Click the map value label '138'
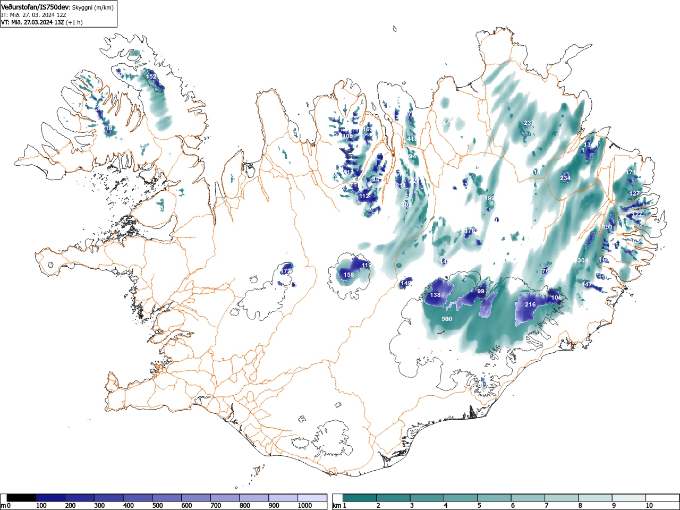The height and width of the screenshot is (510, 680). pyautogui.click(x=436, y=295)
